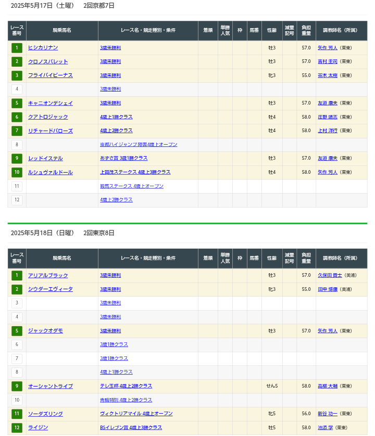Select weight 55.0 in フライバイビーナス row

coord(306,75)
